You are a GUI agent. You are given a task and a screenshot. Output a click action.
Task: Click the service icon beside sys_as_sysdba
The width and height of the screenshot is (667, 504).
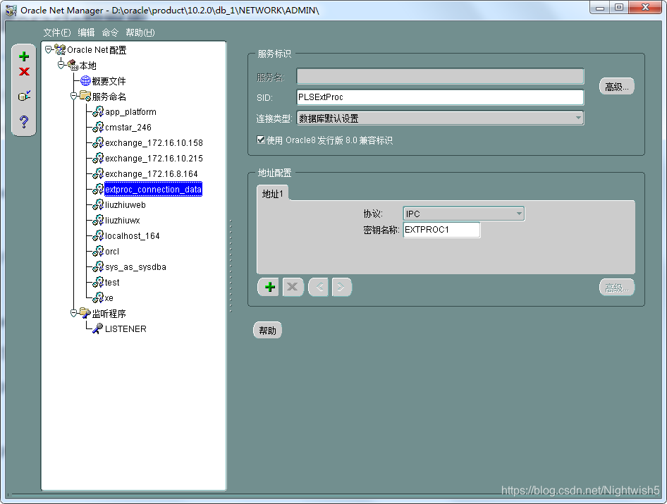point(98,266)
